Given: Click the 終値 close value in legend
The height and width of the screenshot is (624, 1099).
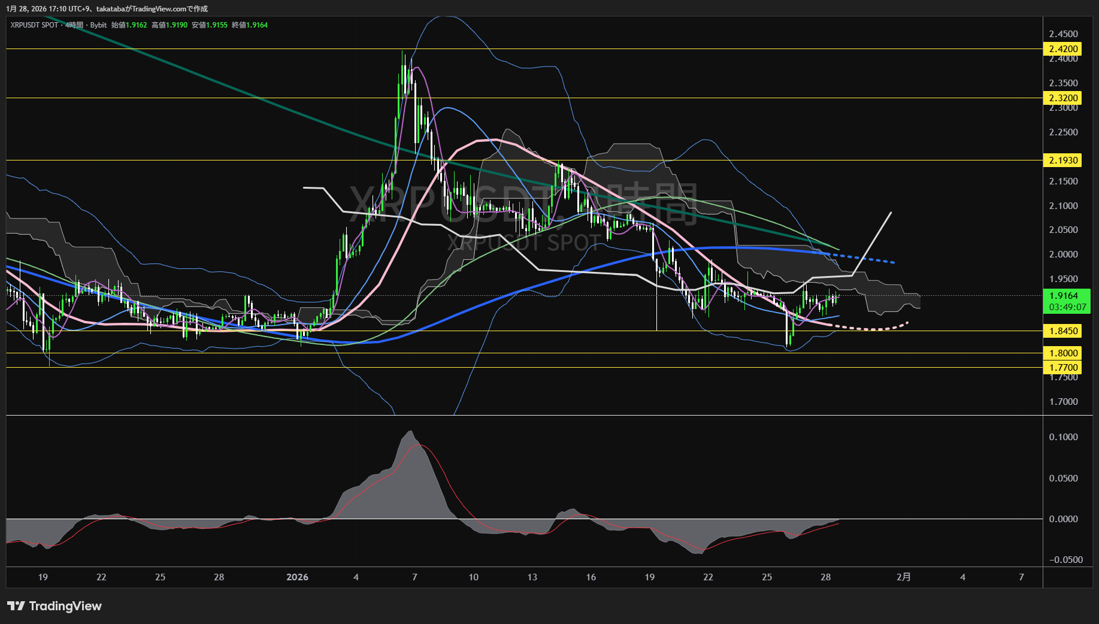Looking at the screenshot, I should click(x=250, y=25).
